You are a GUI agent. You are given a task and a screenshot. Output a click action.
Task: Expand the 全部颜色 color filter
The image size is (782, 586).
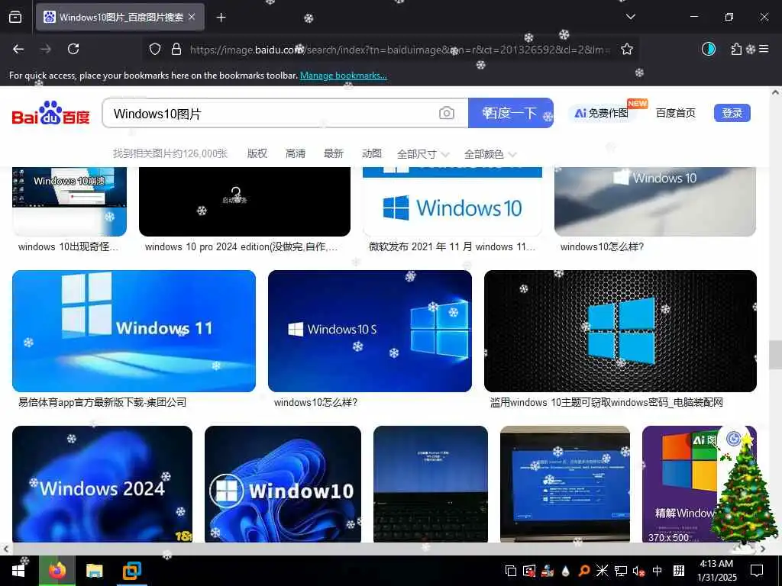click(490, 154)
